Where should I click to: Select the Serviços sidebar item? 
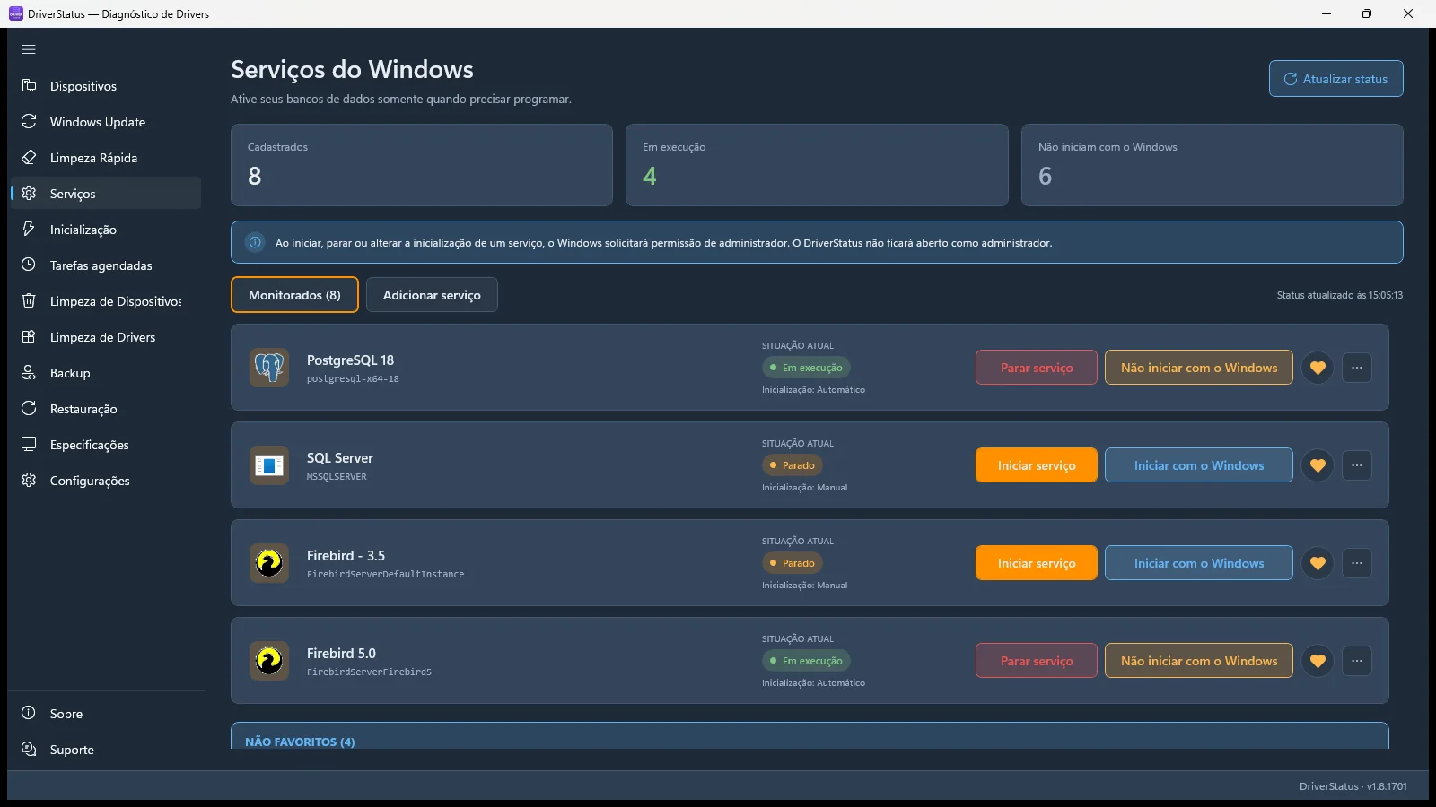[x=106, y=194]
